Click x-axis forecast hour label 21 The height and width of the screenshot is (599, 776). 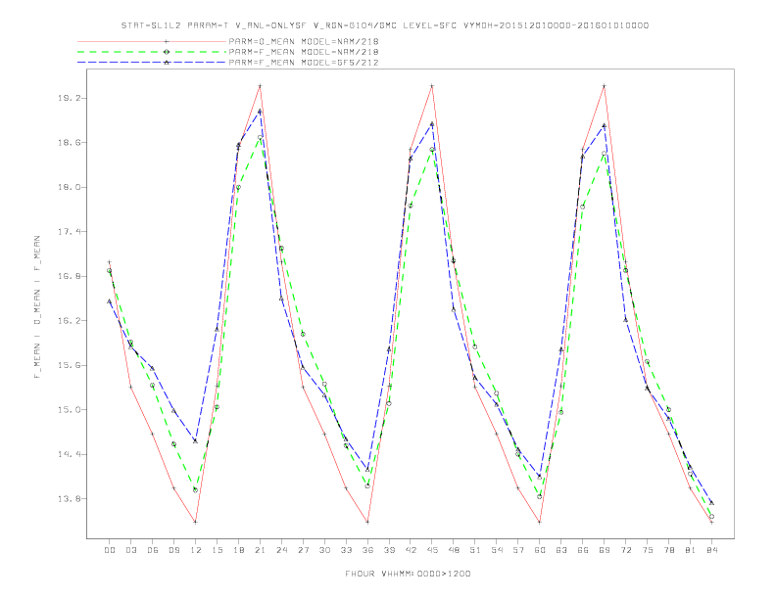point(260,550)
